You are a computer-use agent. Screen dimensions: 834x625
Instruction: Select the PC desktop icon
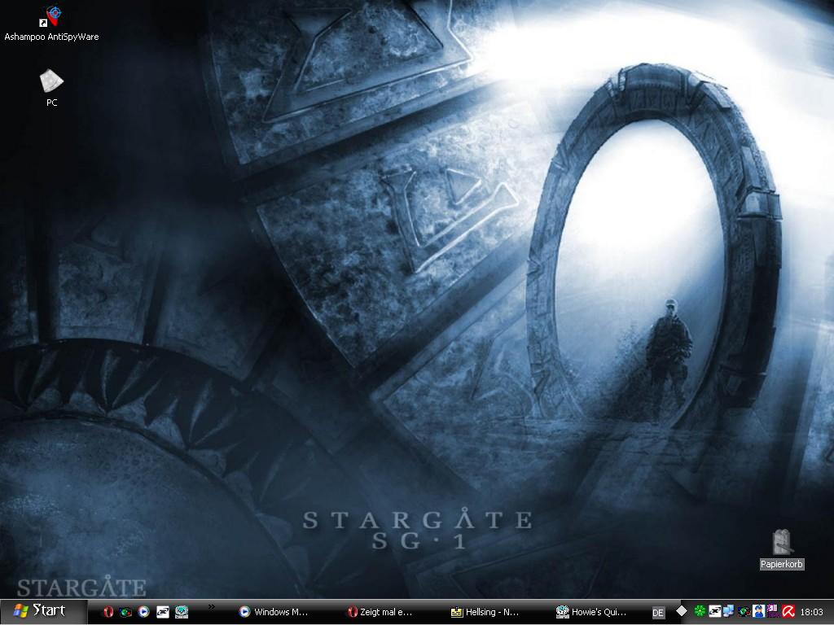(51, 88)
